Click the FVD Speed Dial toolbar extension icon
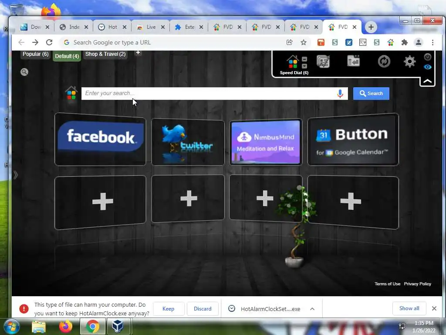Viewport: 446px width, 335px height. pos(391,42)
